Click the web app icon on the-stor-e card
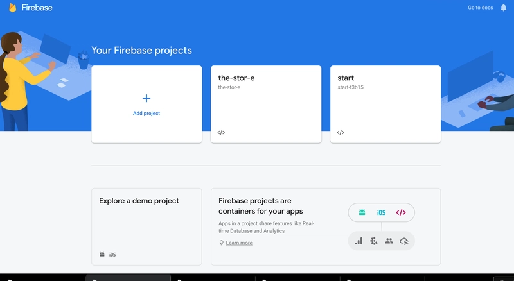Image resolution: width=514 pixels, height=281 pixels. click(221, 132)
